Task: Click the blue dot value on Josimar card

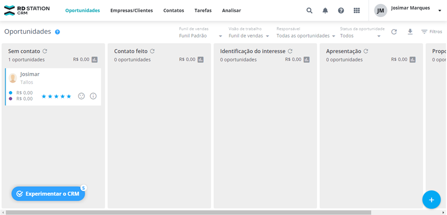Action: click(25, 93)
